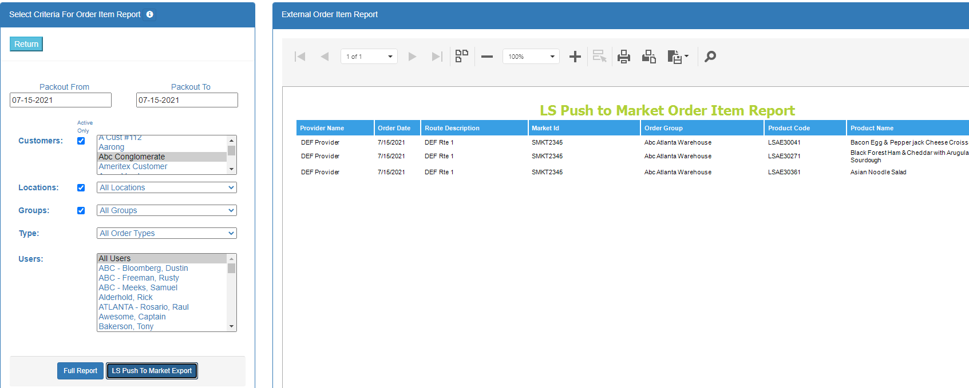Open report search with magnifier icon
The height and width of the screenshot is (388, 969).
point(710,57)
